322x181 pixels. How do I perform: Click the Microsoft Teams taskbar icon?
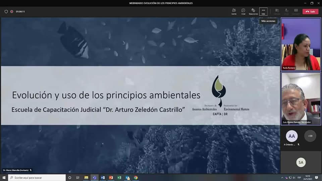point(95,178)
